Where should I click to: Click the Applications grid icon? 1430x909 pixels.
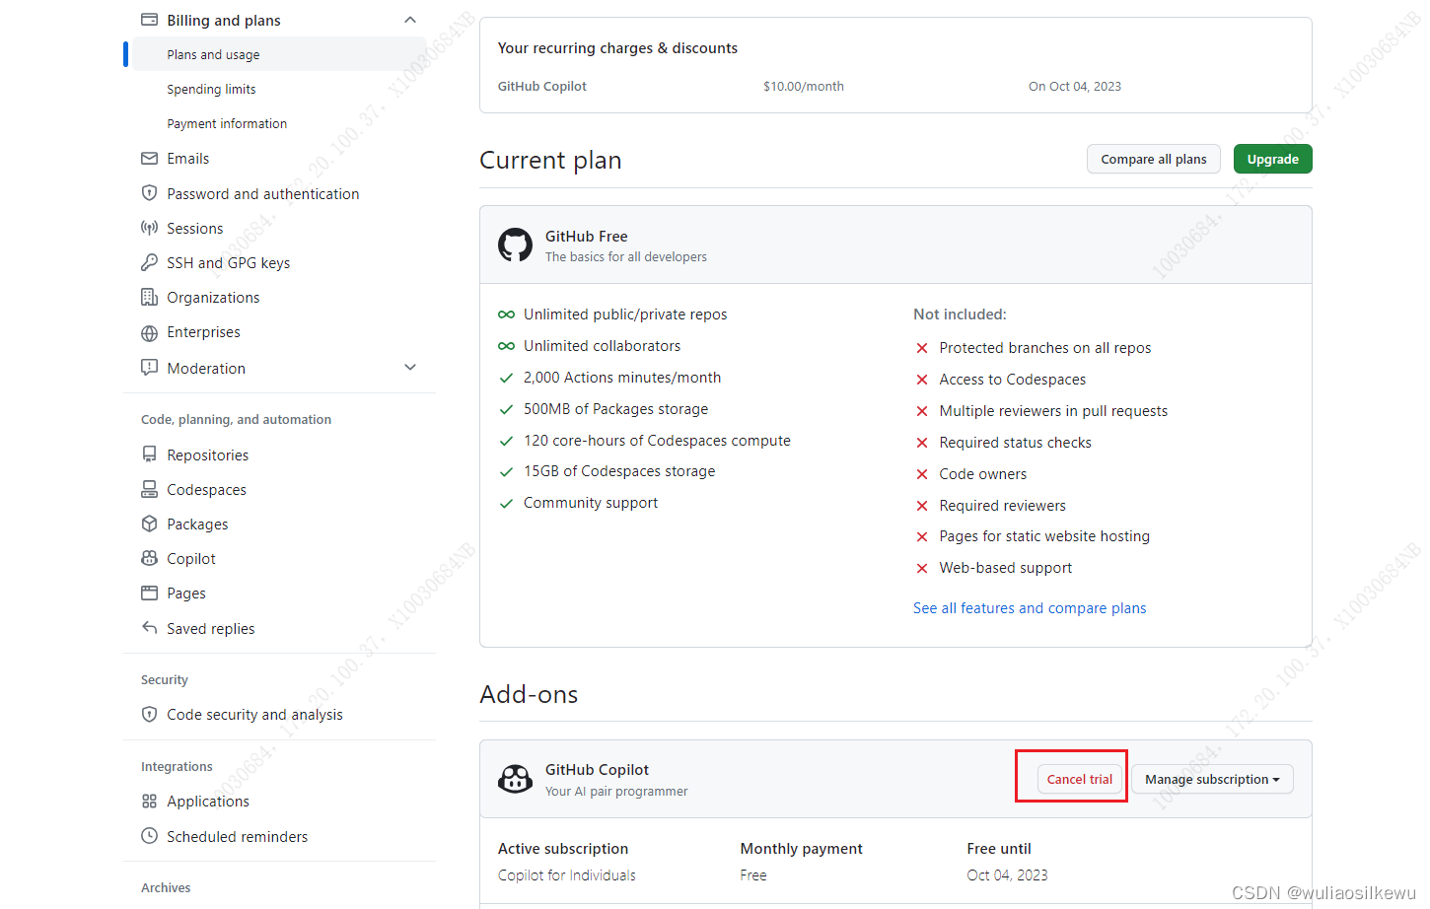[149, 801]
